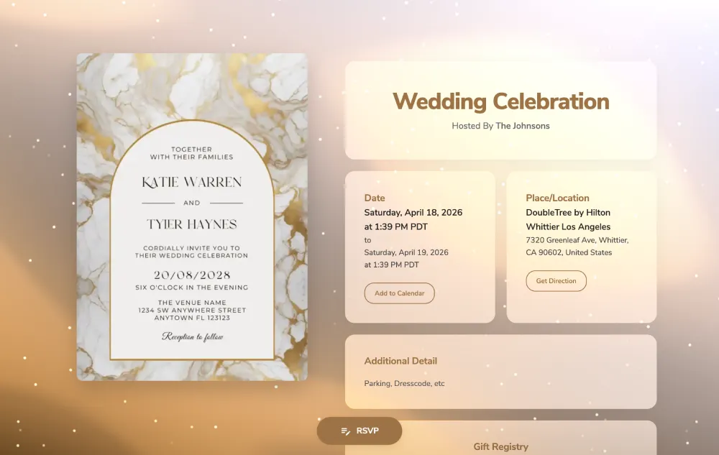
Task: Select the start date Saturday, April 18, 2026
Action: [413, 213]
